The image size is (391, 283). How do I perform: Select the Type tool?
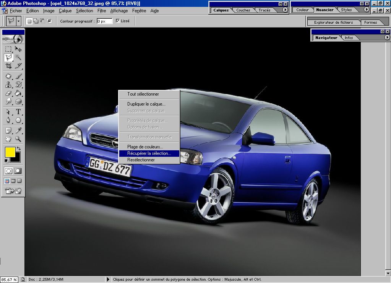click(x=18, y=112)
